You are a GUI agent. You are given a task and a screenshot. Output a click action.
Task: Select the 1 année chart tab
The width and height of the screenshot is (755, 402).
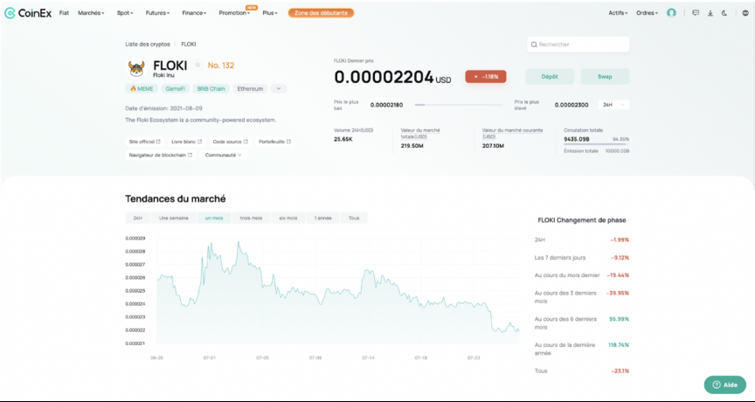click(323, 218)
